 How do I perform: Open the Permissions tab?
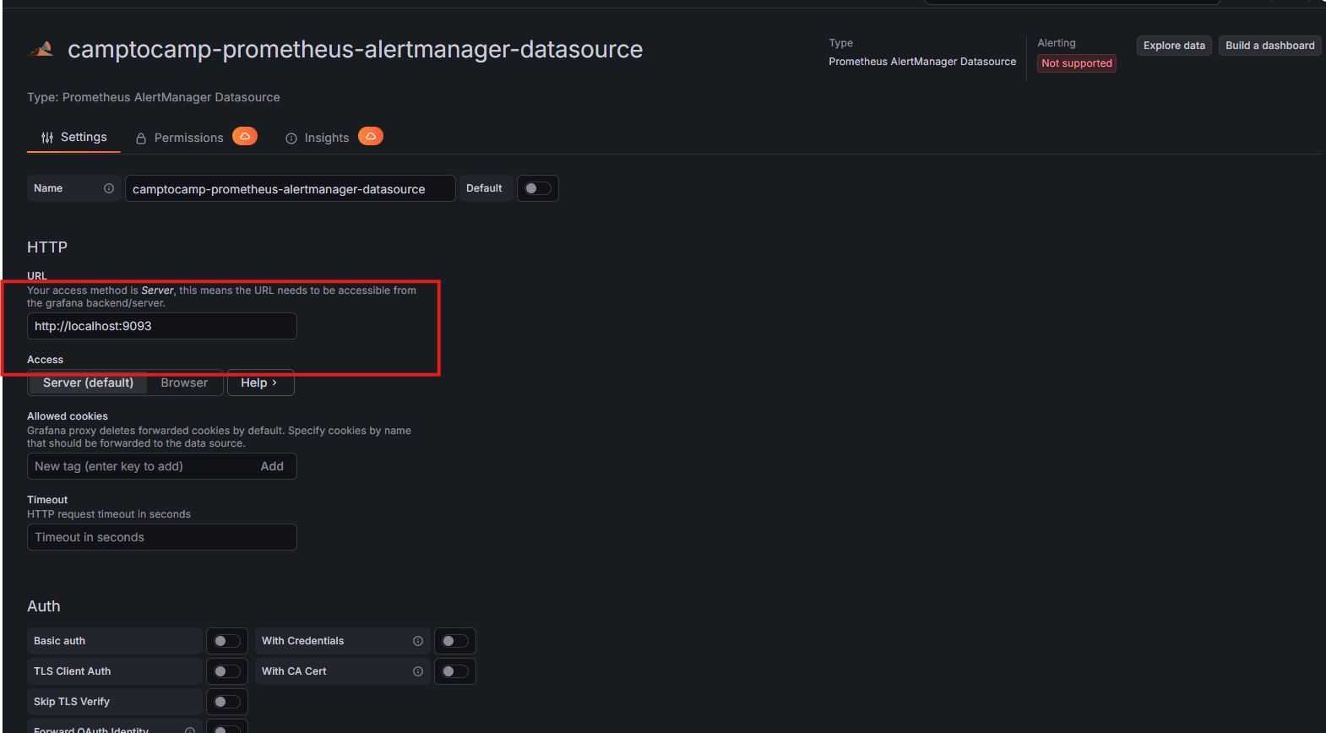tap(188, 138)
